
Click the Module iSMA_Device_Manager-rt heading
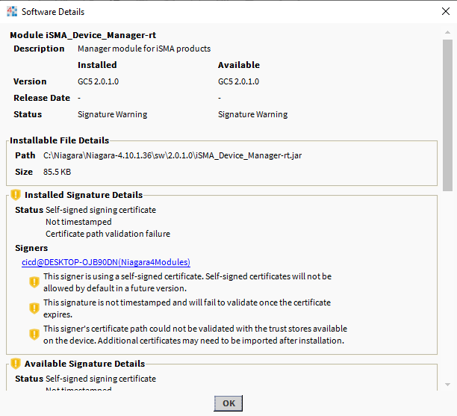pyautogui.click(x=83, y=35)
